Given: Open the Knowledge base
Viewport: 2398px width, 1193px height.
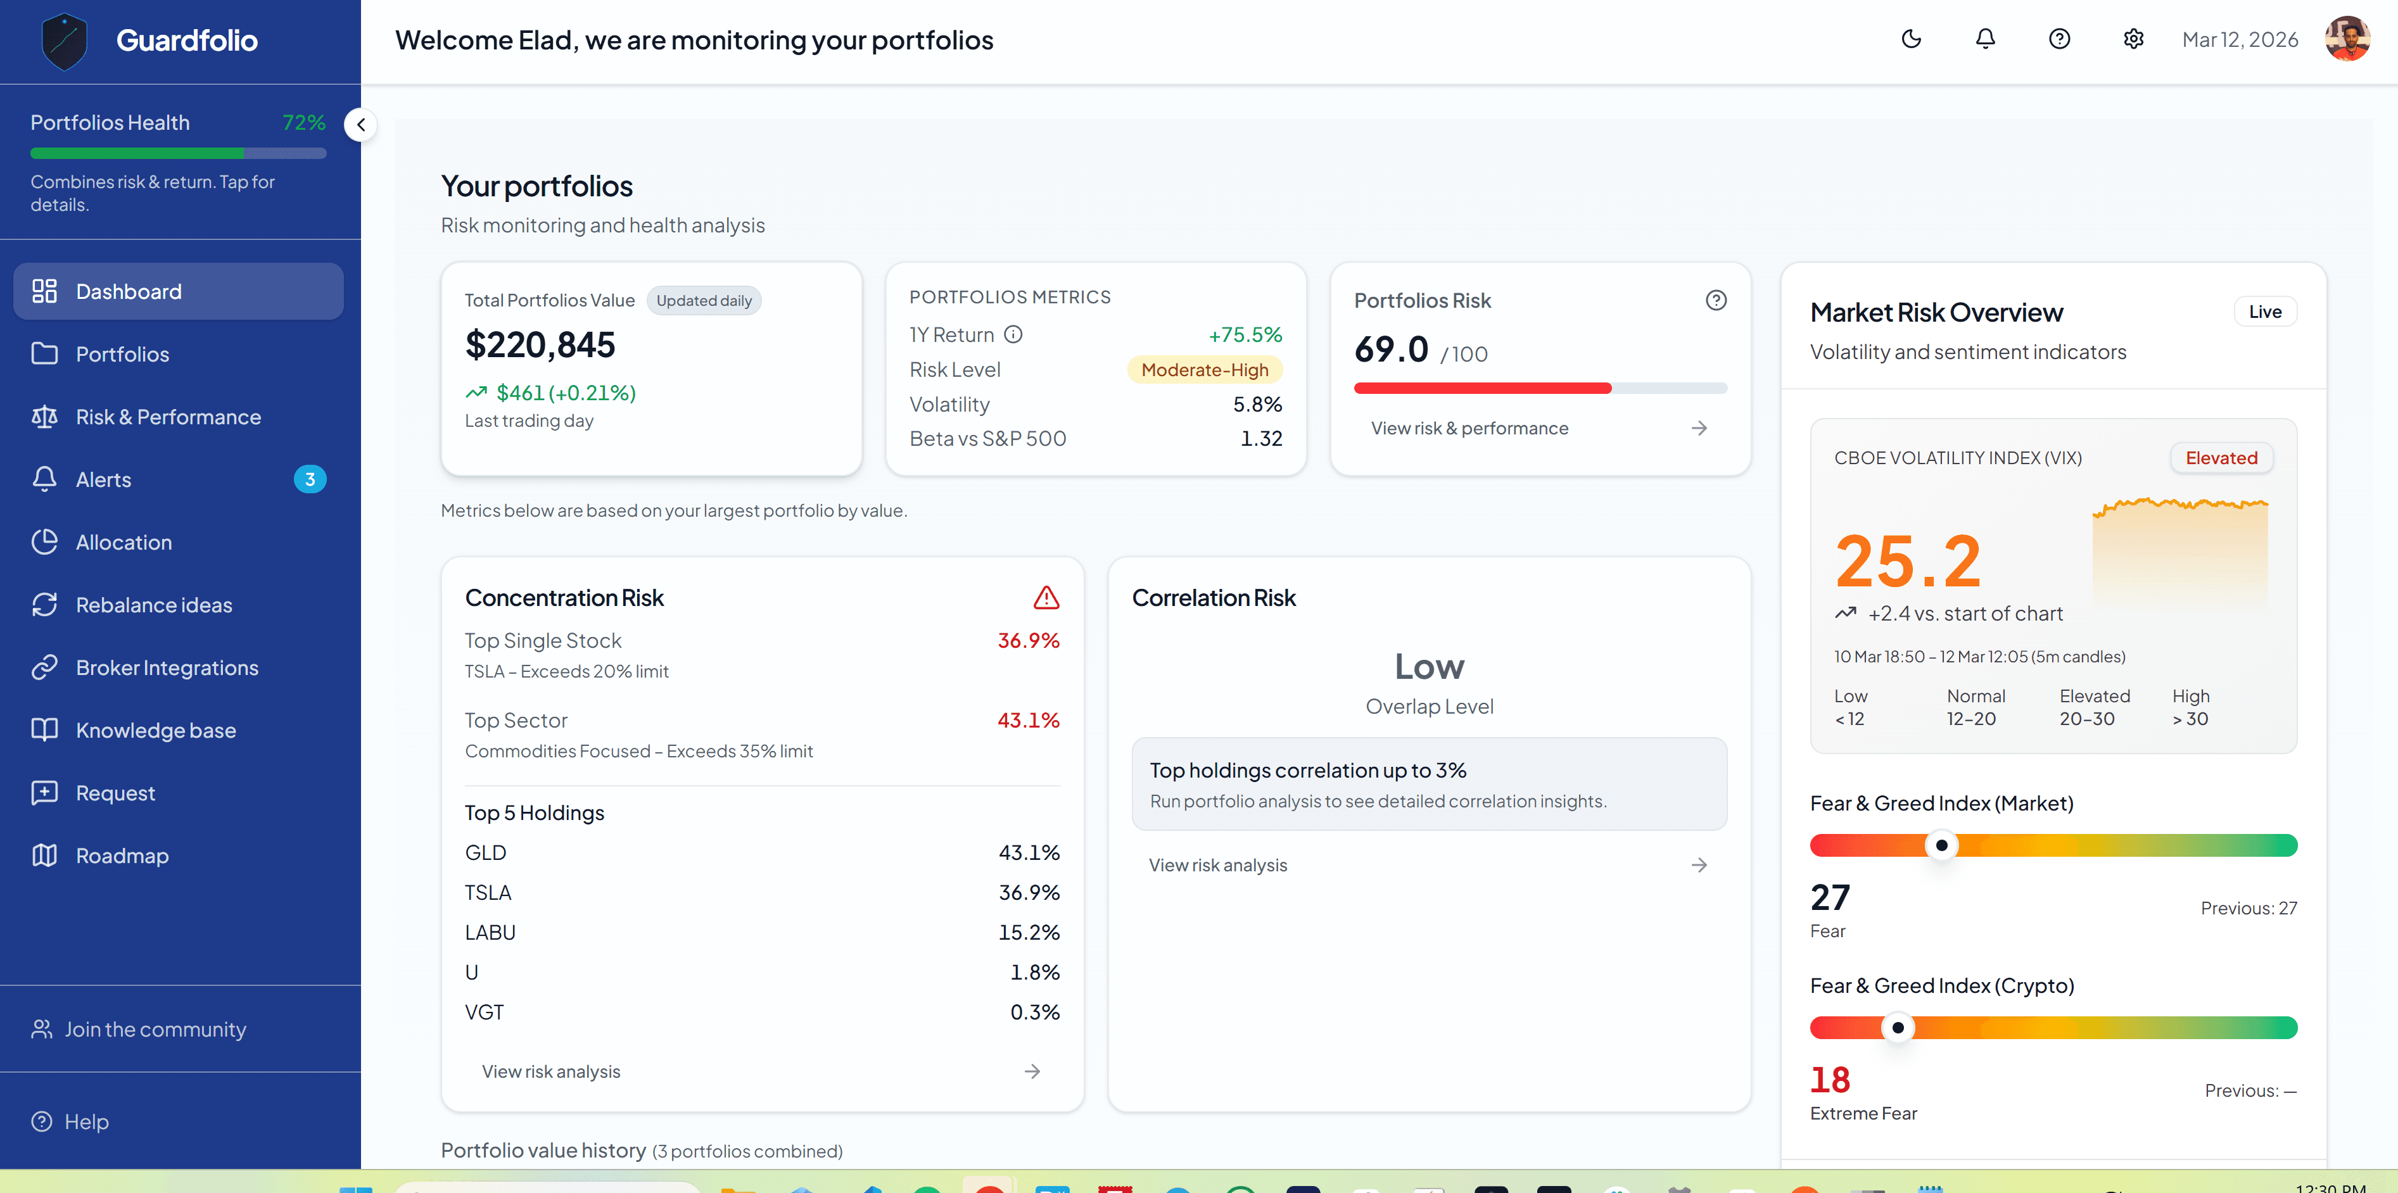Looking at the screenshot, I should point(179,731).
